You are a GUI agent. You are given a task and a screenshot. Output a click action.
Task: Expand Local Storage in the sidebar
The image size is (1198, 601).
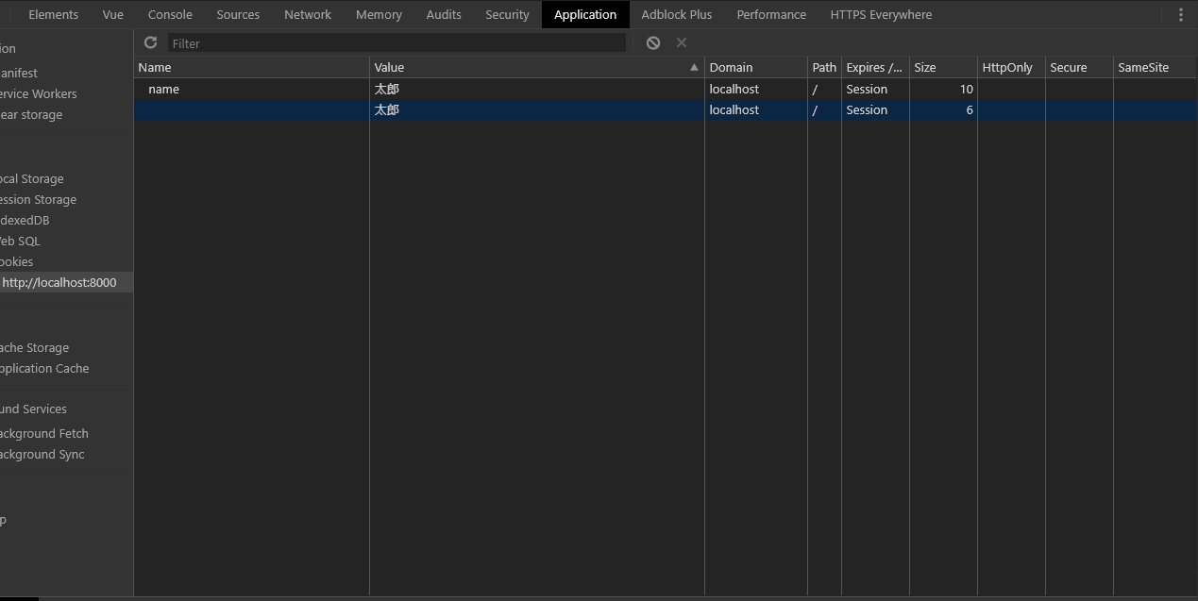coord(32,178)
